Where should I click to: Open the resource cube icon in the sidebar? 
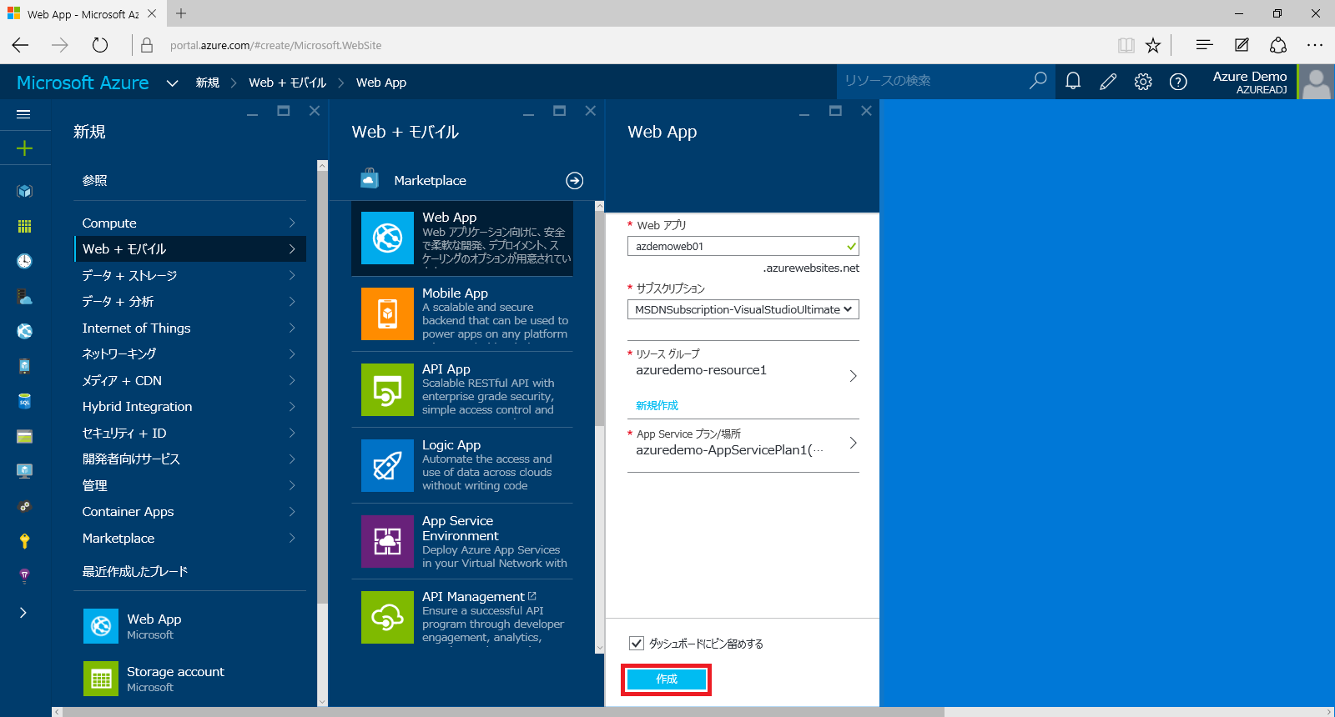[24, 191]
